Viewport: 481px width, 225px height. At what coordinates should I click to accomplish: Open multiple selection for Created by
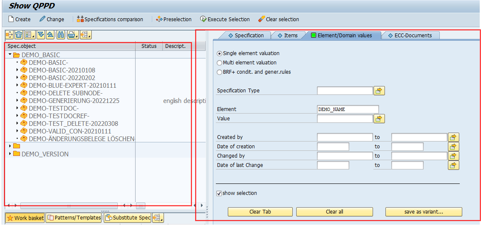click(453, 137)
